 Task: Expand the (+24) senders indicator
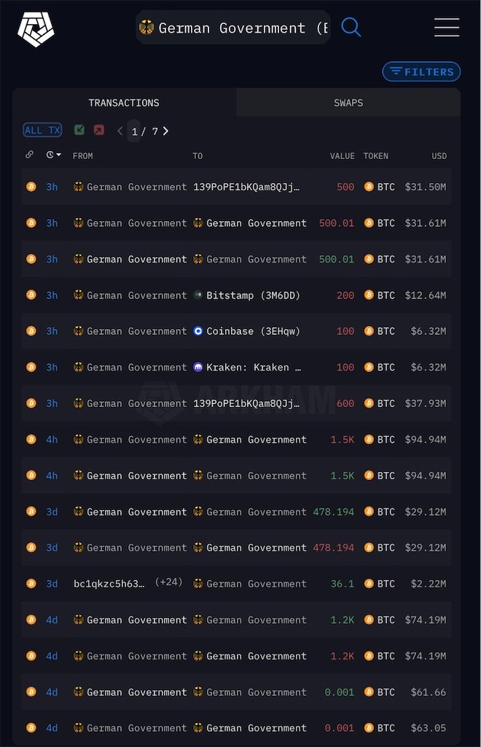(169, 582)
